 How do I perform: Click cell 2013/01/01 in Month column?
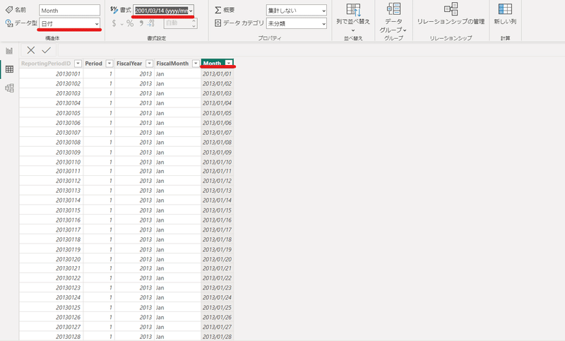coord(218,74)
